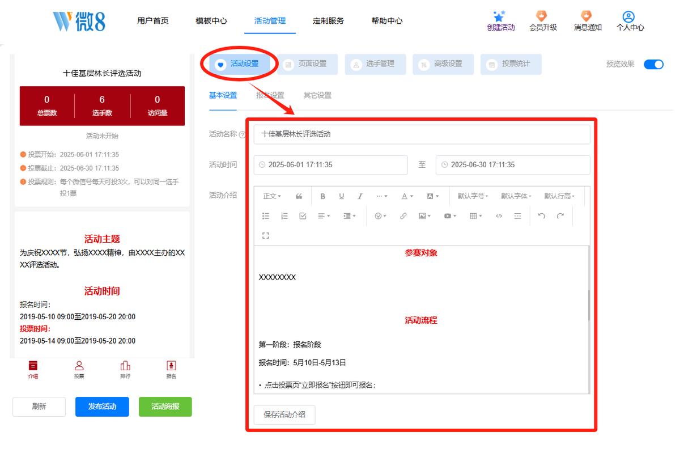Select the 选手管理 tab button
680x457 pixels.
(375, 64)
